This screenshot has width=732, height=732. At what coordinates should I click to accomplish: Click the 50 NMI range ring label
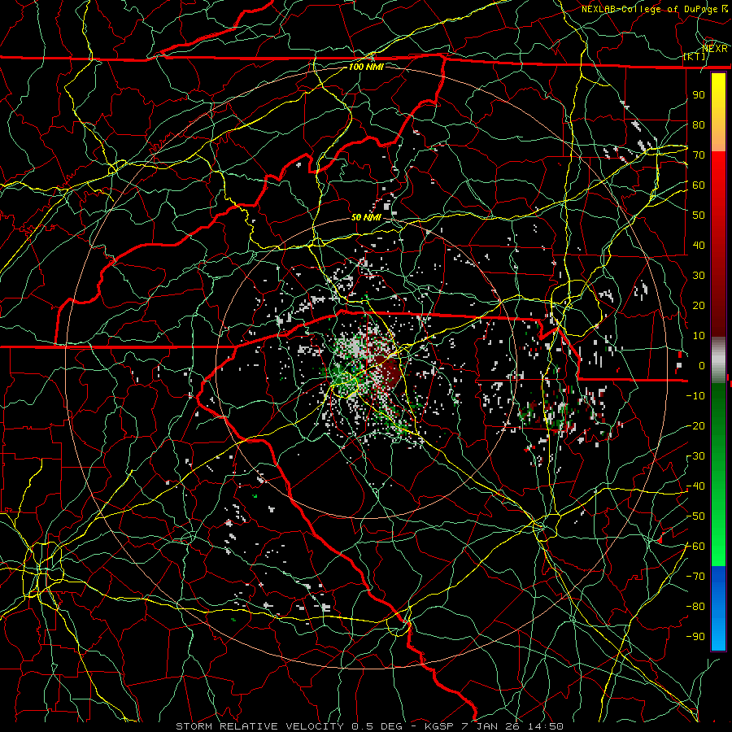tap(366, 217)
